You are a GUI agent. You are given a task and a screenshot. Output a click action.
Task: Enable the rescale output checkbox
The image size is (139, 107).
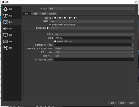tap(48, 28)
